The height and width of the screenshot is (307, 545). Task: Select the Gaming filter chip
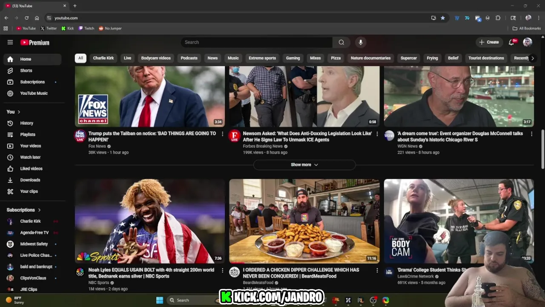coord(293,58)
